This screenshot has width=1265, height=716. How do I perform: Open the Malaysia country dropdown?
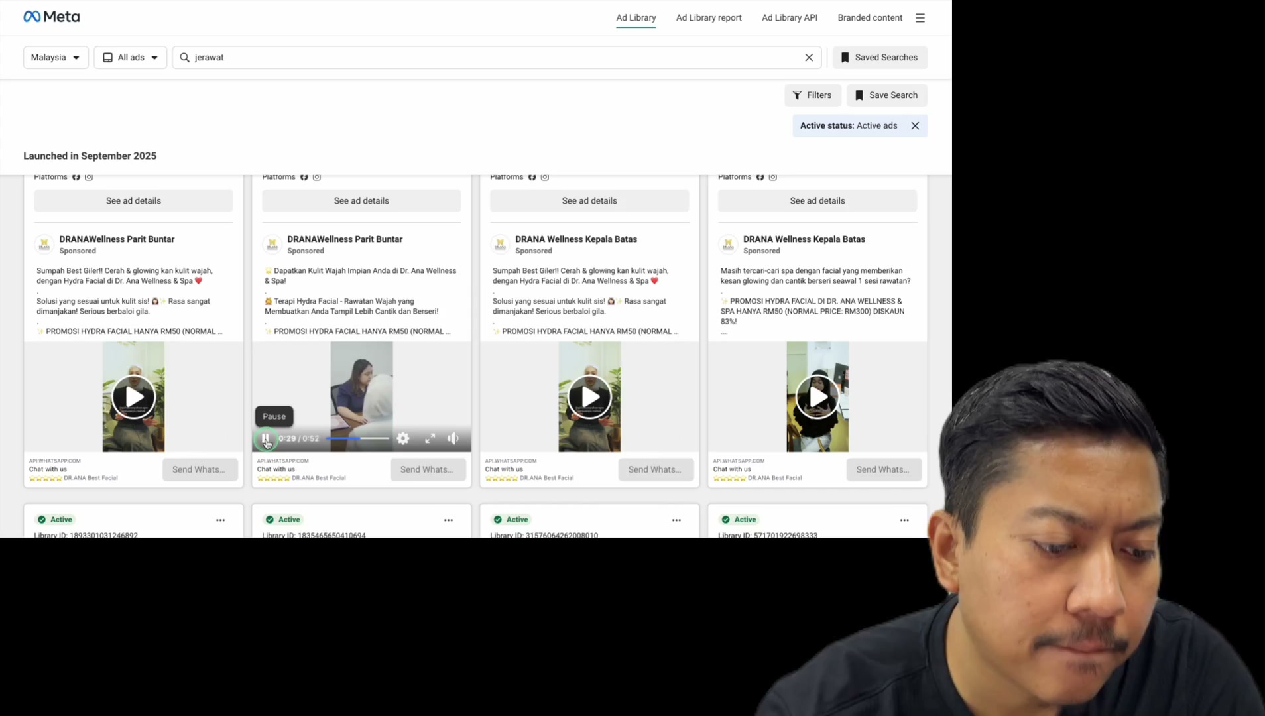56,58
